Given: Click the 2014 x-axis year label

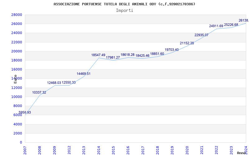Looking at the screenshot, I should coord(99,150).
